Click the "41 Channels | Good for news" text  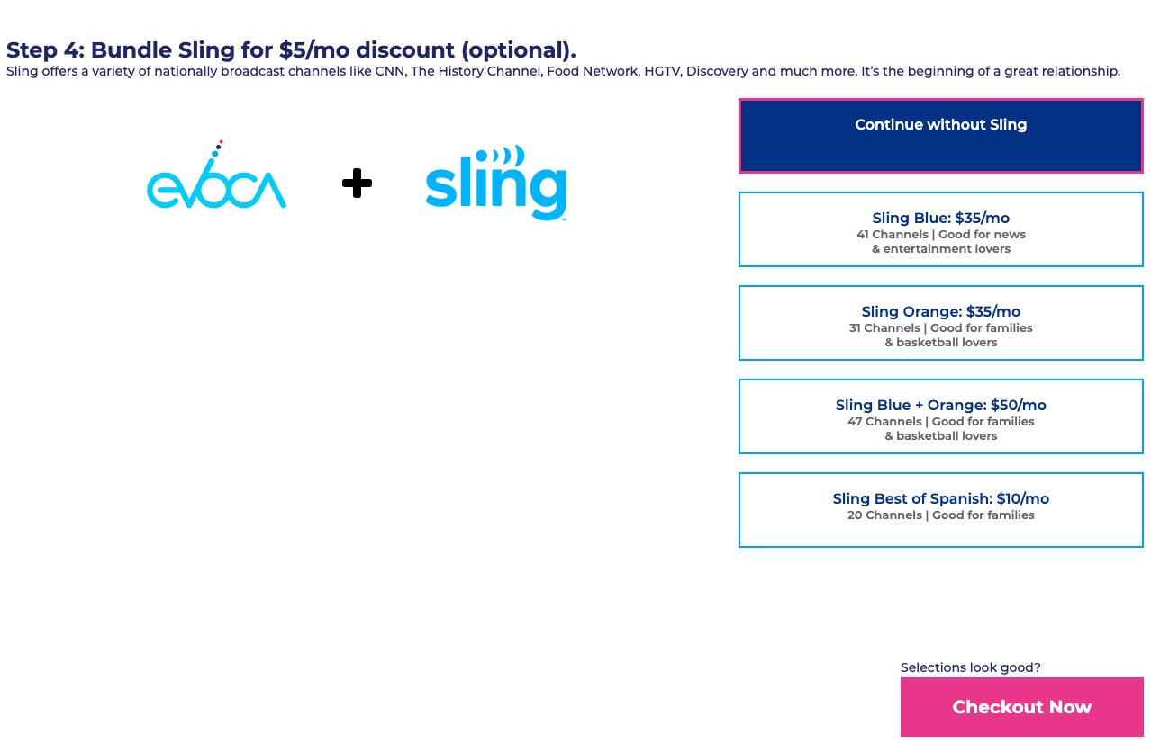tap(940, 235)
